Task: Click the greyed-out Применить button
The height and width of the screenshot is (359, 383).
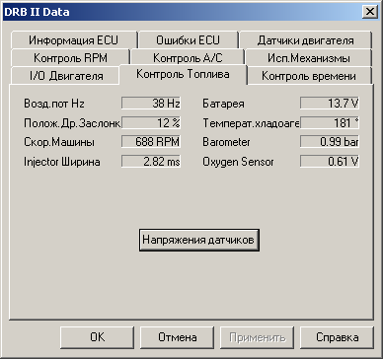Action: [x=257, y=337]
